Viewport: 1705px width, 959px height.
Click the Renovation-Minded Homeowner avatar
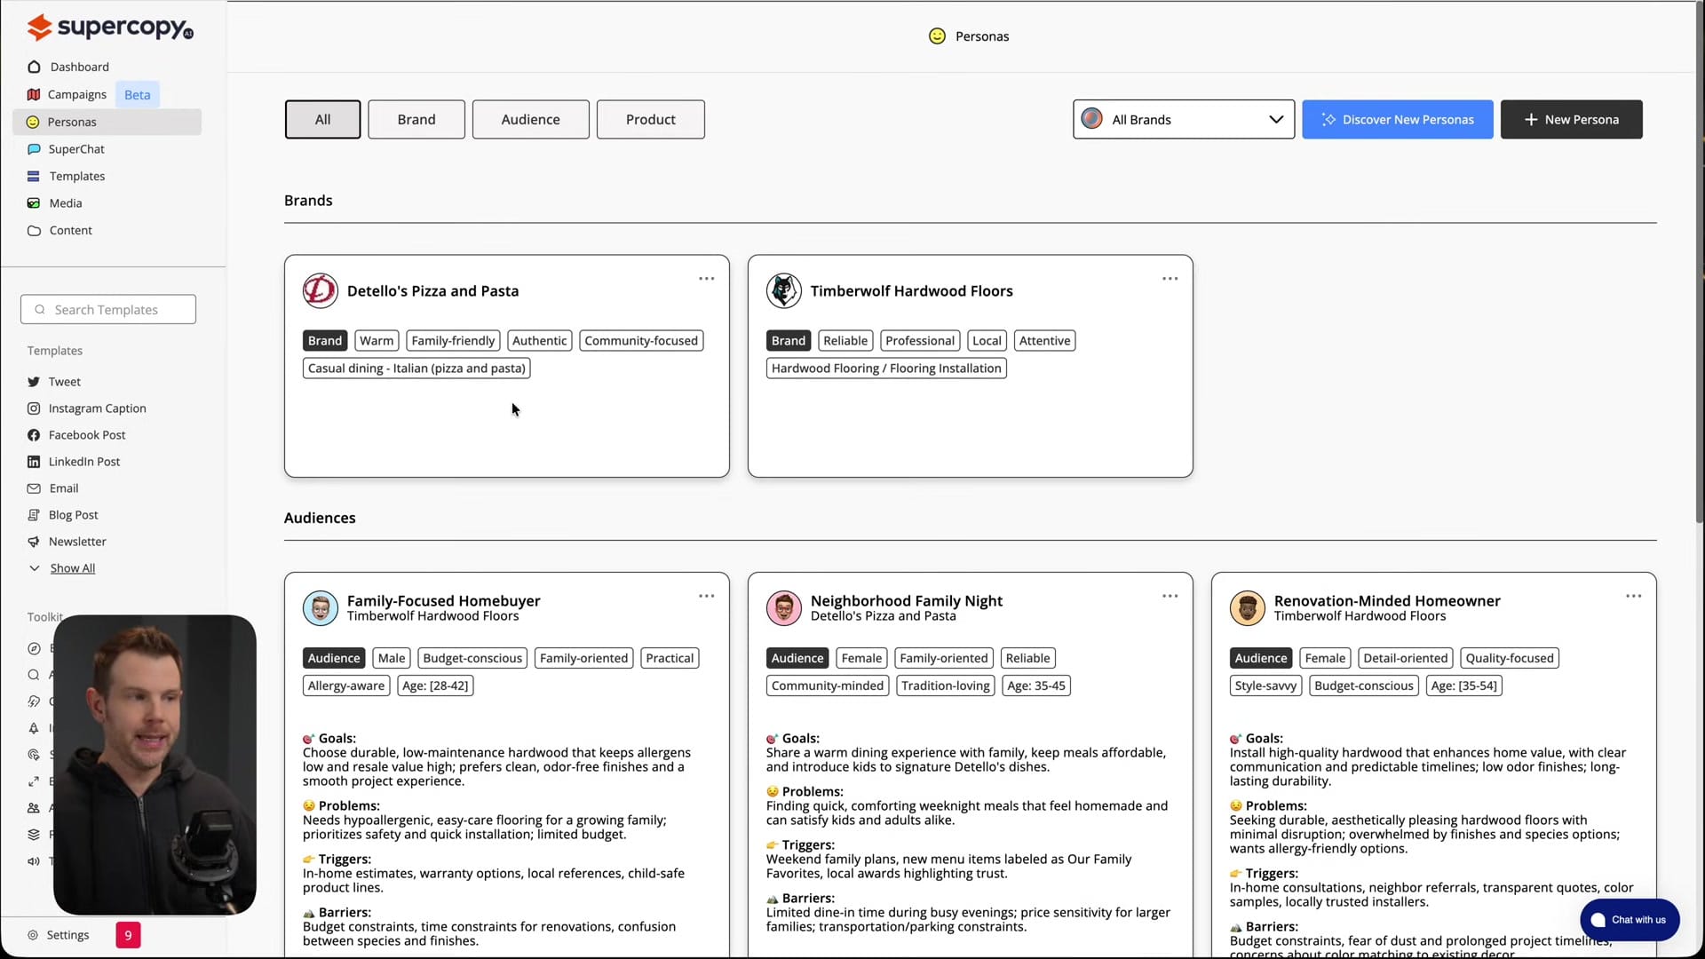[1247, 608]
